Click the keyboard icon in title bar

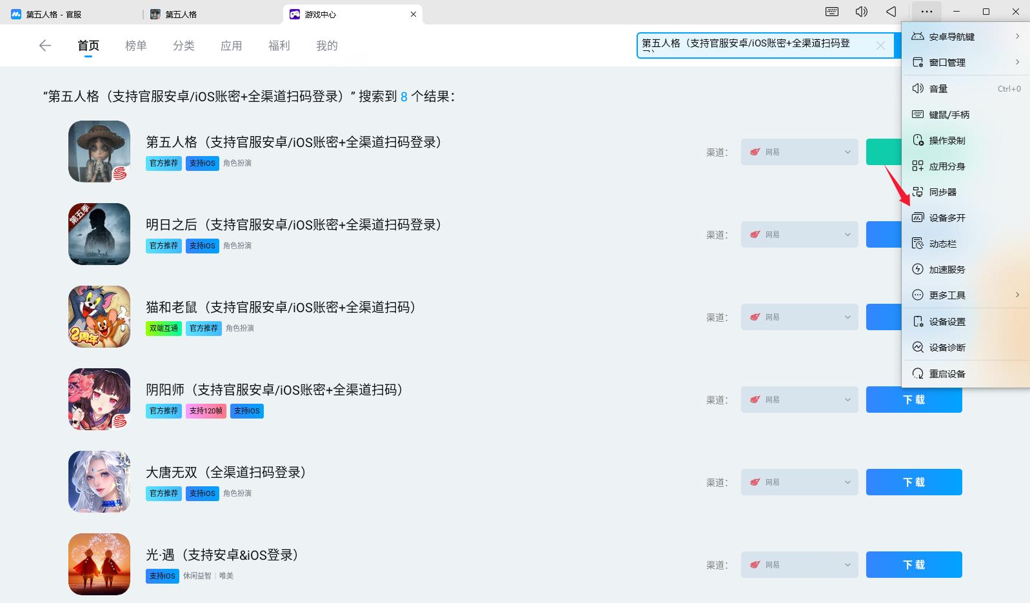832,12
